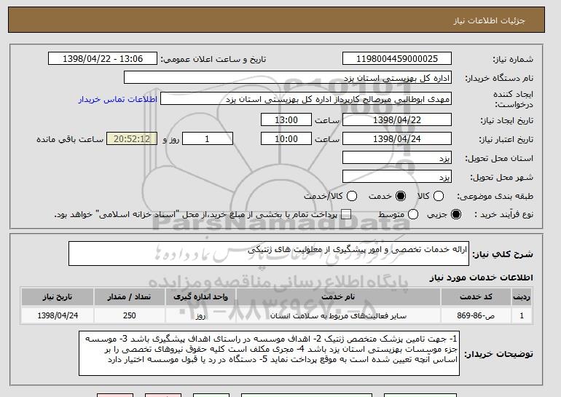
Task: Click the تعداد / مقدار column header
Action: tap(129, 297)
